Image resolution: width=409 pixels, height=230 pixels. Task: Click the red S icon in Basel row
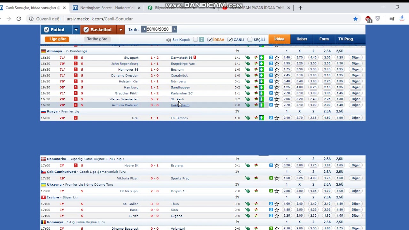point(82,210)
